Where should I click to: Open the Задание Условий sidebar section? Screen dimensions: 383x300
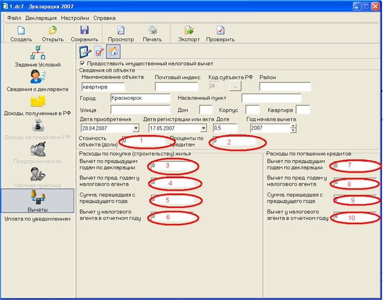point(38,56)
